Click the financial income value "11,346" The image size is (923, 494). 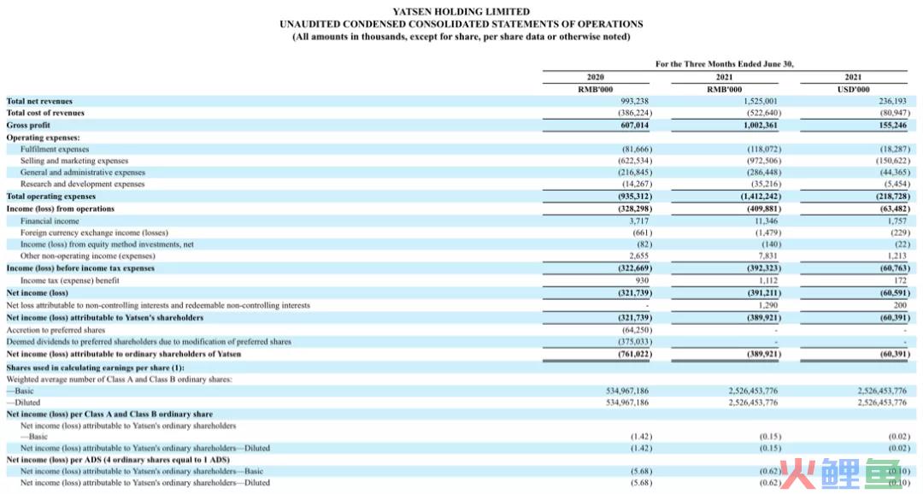tap(765, 221)
